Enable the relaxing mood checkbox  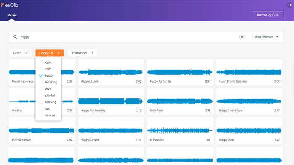(41, 102)
